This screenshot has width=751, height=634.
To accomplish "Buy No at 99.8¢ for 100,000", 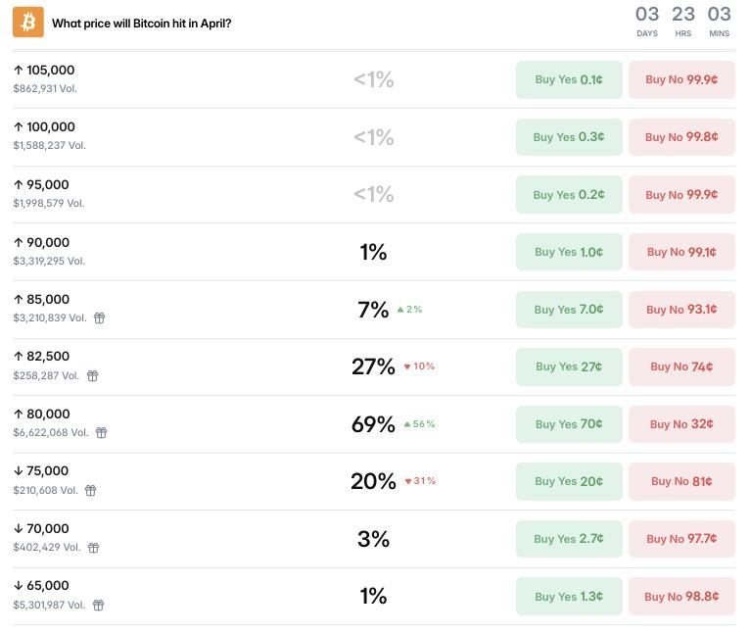I will (681, 137).
